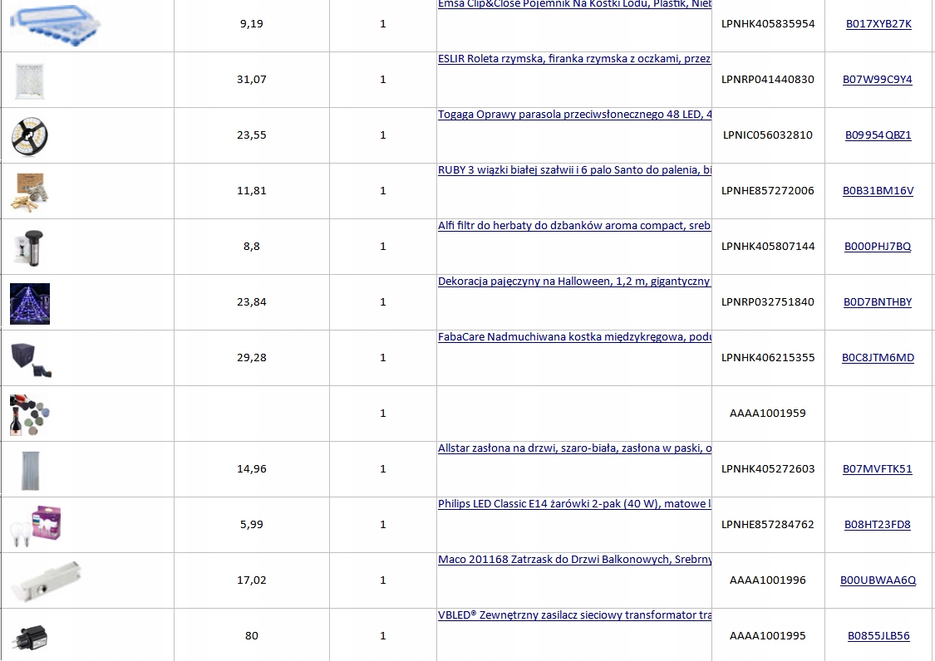
Task: Click the LPNHK405807144 code cell
Action: [x=768, y=247]
